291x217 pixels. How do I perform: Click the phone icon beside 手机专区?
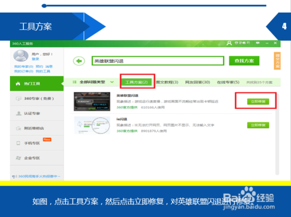click(x=18, y=143)
